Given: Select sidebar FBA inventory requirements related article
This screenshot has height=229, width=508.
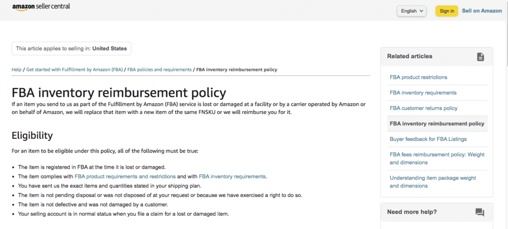Looking at the screenshot, I should (x=423, y=93).
